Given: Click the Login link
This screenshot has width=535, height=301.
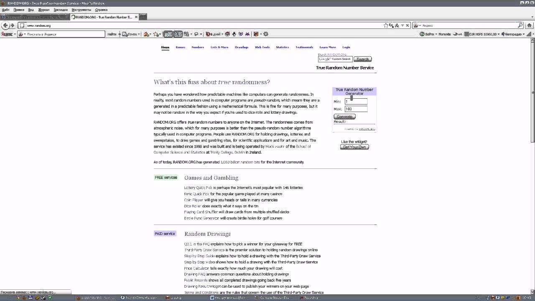Looking at the screenshot, I should pos(346,47).
